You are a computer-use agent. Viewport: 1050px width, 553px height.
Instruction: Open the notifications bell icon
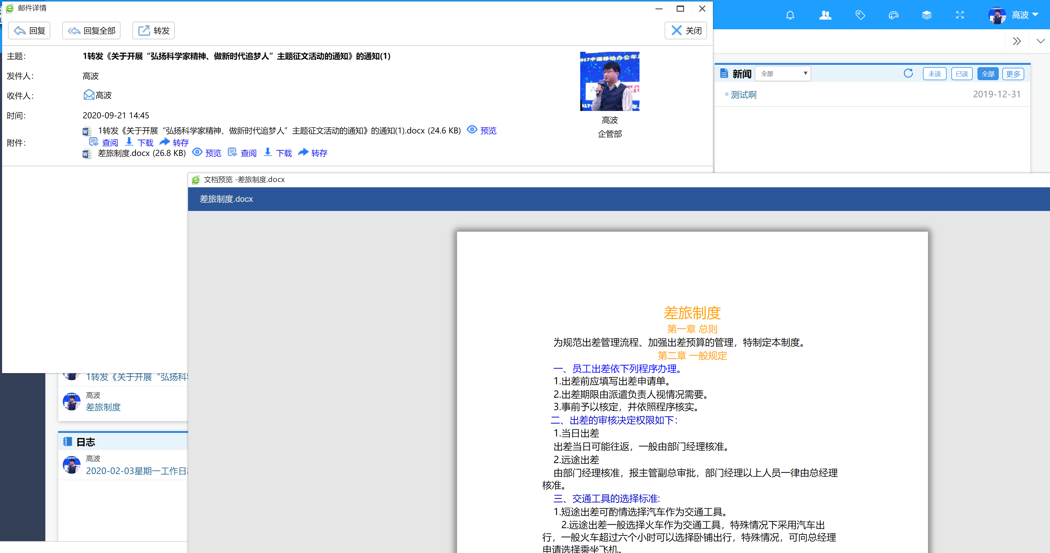(790, 15)
